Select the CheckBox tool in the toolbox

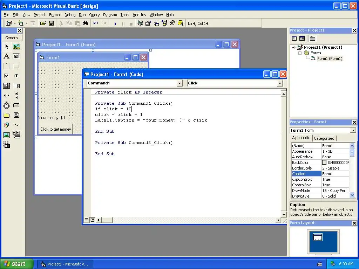coord(7,76)
